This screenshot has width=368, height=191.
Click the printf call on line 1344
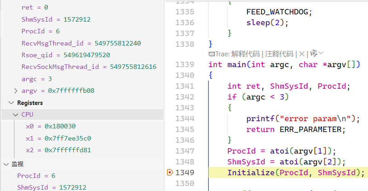coord(260,118)
